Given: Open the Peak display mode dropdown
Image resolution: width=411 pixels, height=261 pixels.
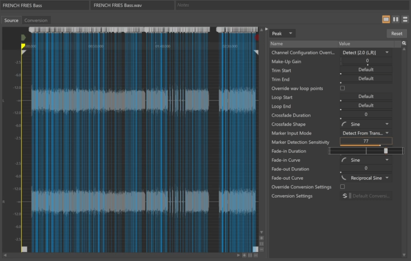Looking at the screenshot, I should tap(282, 34).
